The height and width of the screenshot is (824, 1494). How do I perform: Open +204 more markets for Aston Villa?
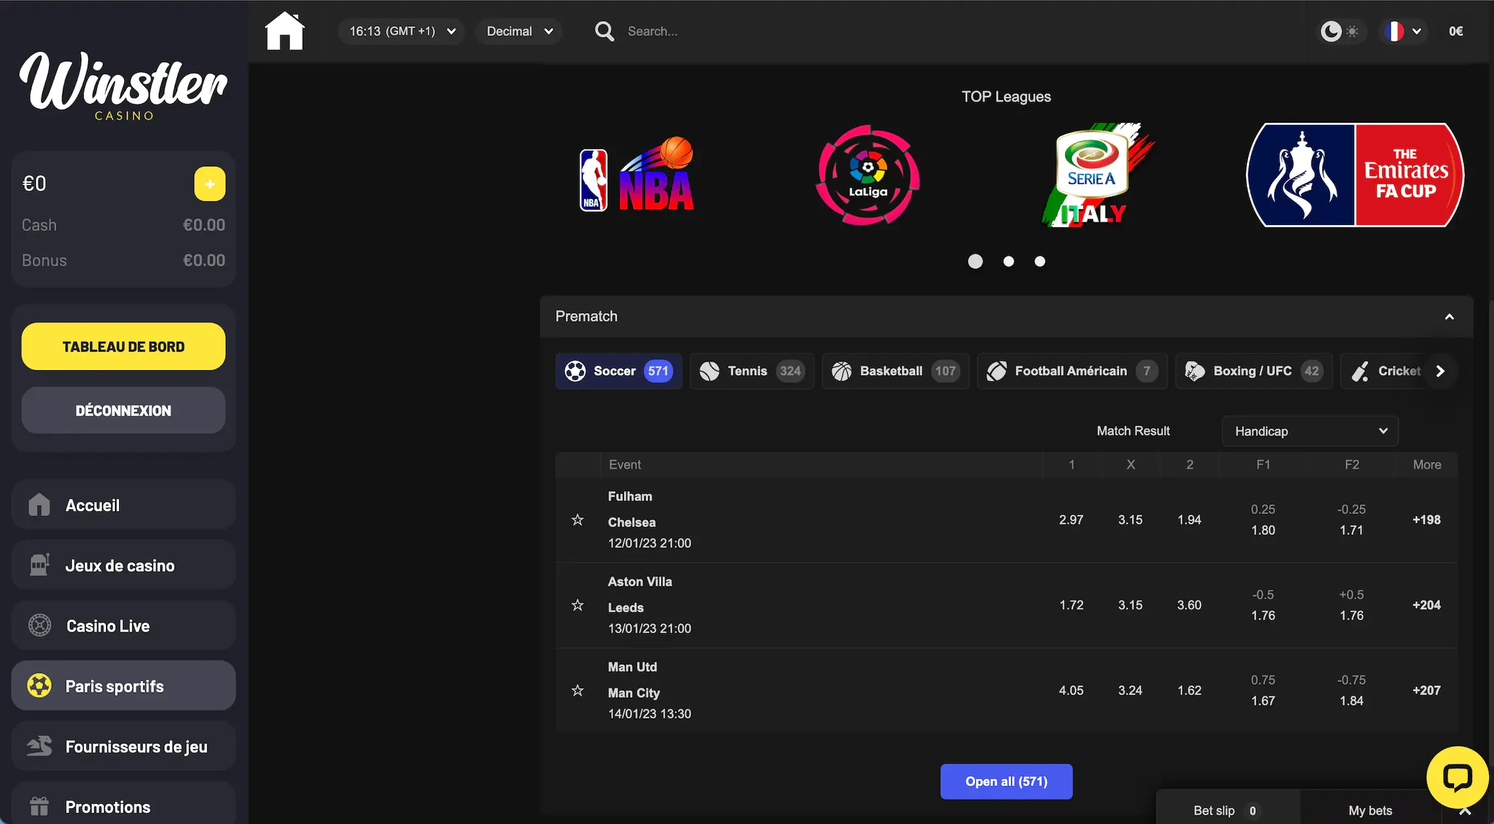click(1427, 606)
